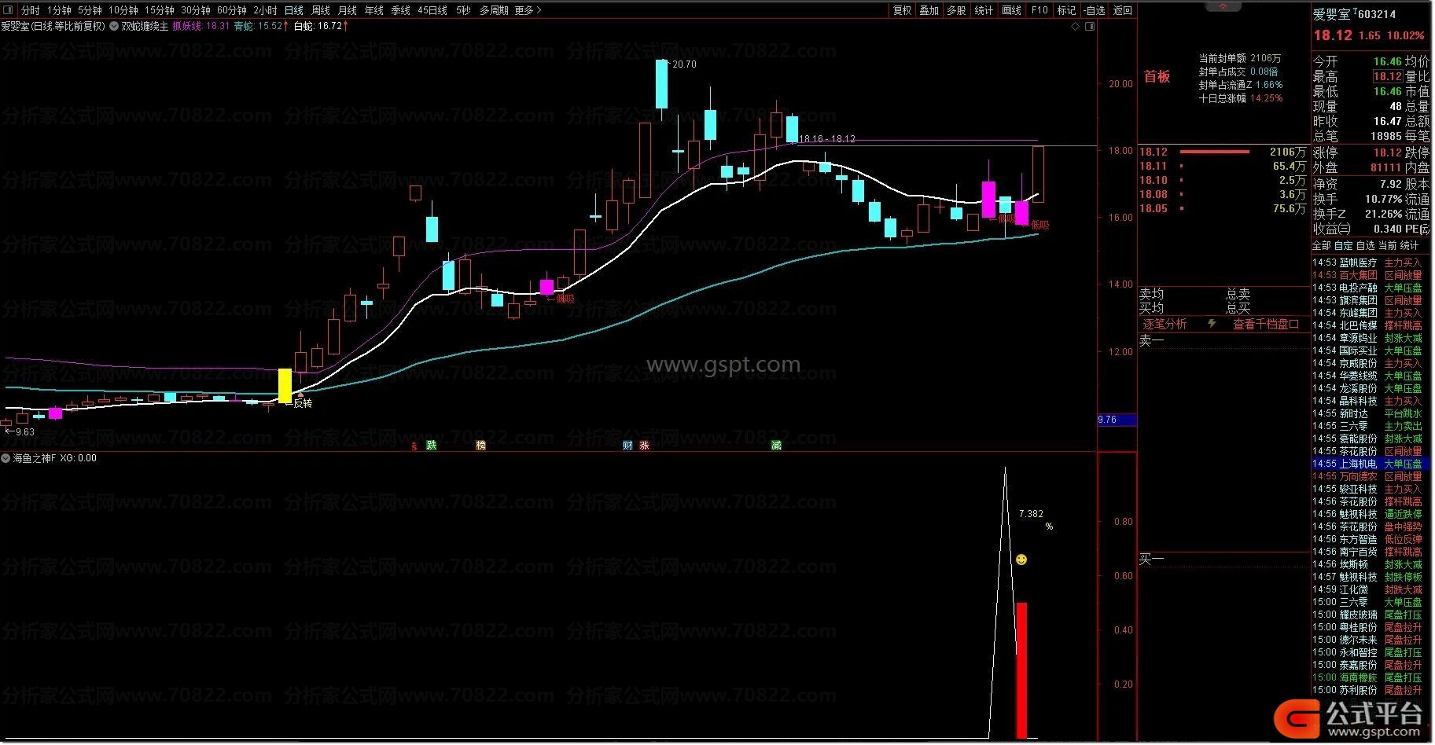Click the yellow smiley signal icon
The width and height of the screenshot is (1435, 745).
point(1021,560)
